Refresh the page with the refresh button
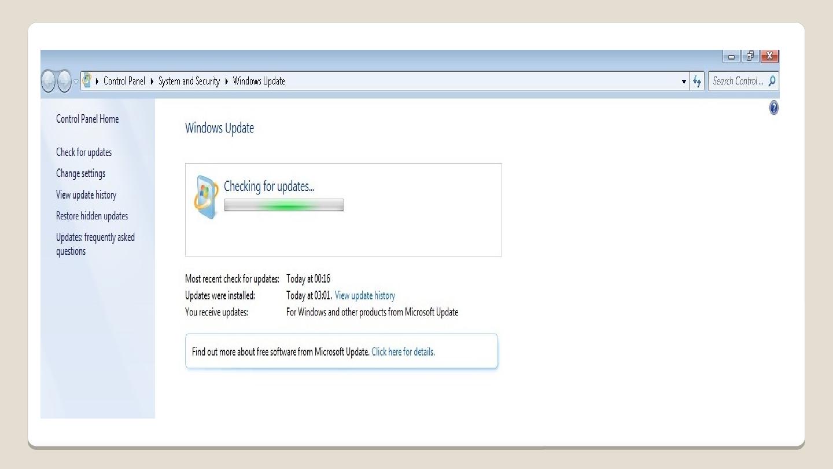 [697, 82]
